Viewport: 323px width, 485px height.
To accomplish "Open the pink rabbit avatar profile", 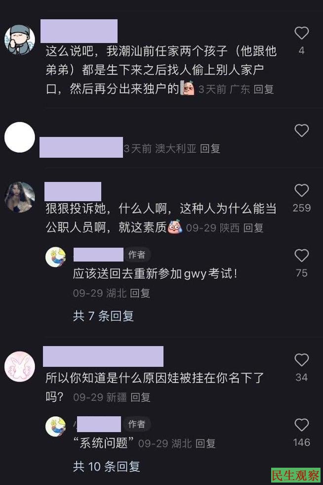I will pyautogui.click(x=19, y=366).
